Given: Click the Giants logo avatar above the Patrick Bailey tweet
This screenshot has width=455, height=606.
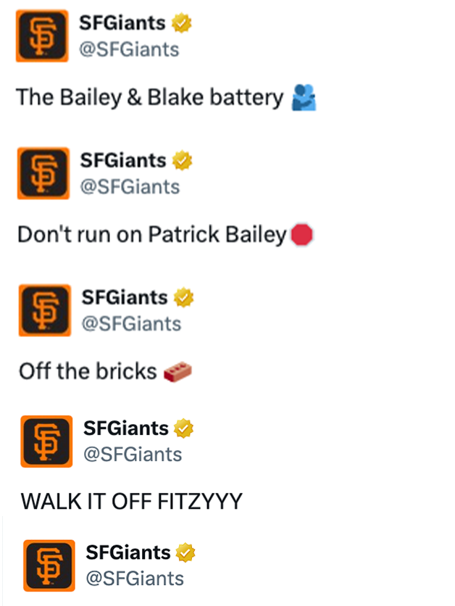Looking at the screenshot, I should tap(43, 173).
